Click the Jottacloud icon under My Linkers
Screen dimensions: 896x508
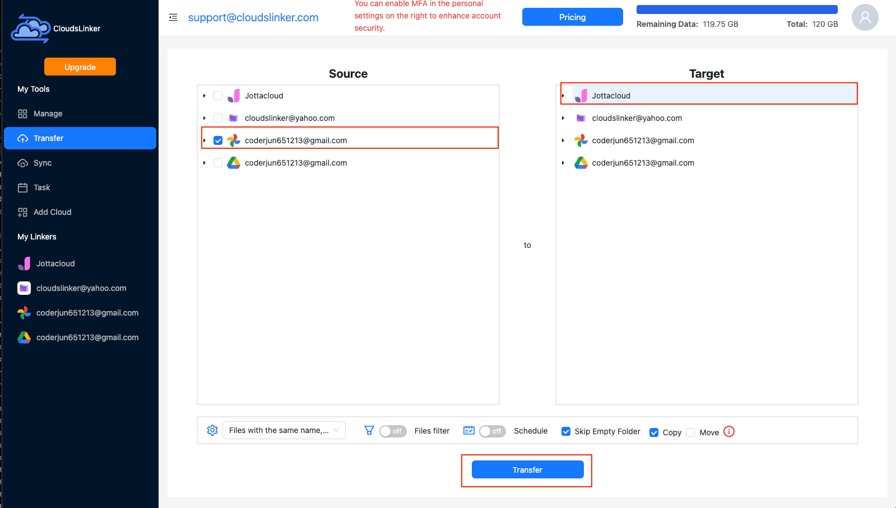[x=24, y=264]
